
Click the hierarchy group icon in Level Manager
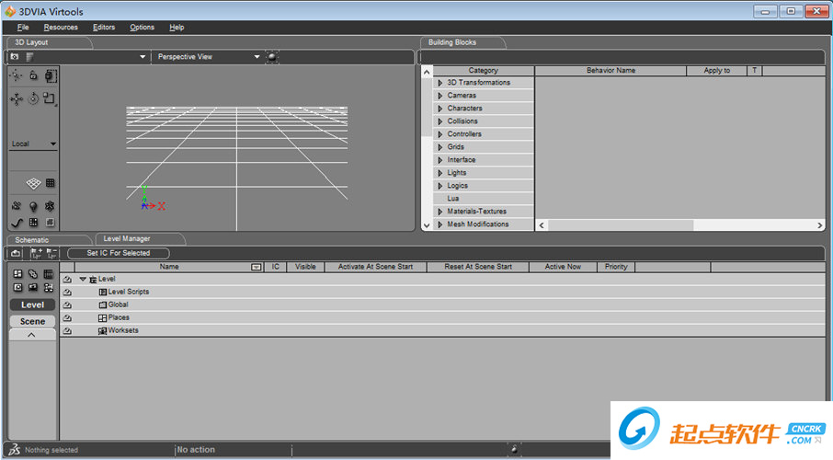click(49, 288)
